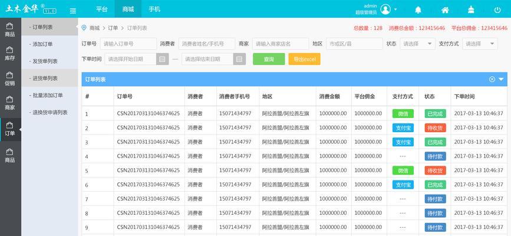Viewport: 511px width, 236px height.
Task: Click the 待收货 status badge in row 5
Action: pos(435,171)
